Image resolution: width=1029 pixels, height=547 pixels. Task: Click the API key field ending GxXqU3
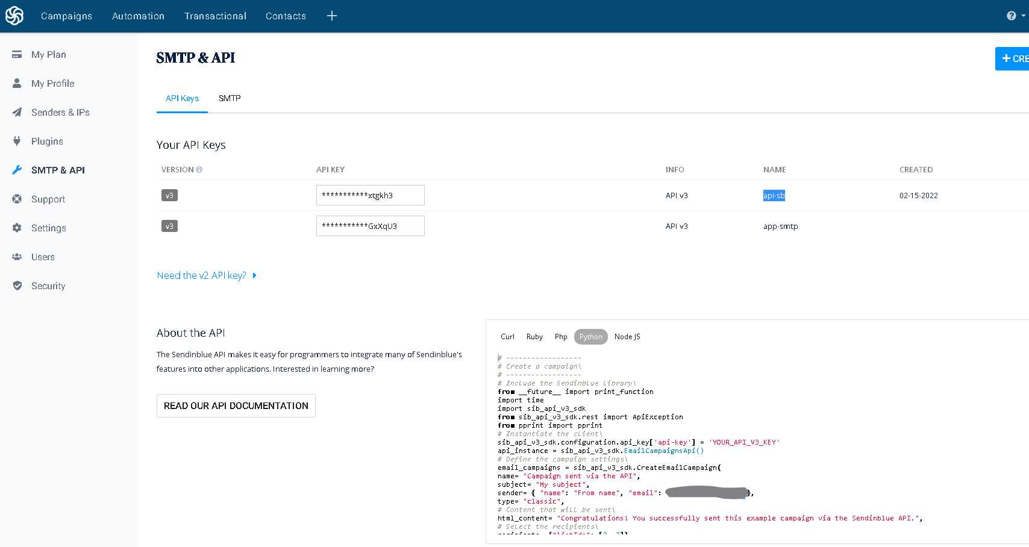(x=371, y=226)
